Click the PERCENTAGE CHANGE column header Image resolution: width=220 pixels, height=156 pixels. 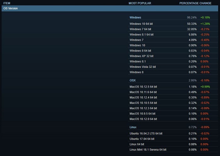pos(195,3)
